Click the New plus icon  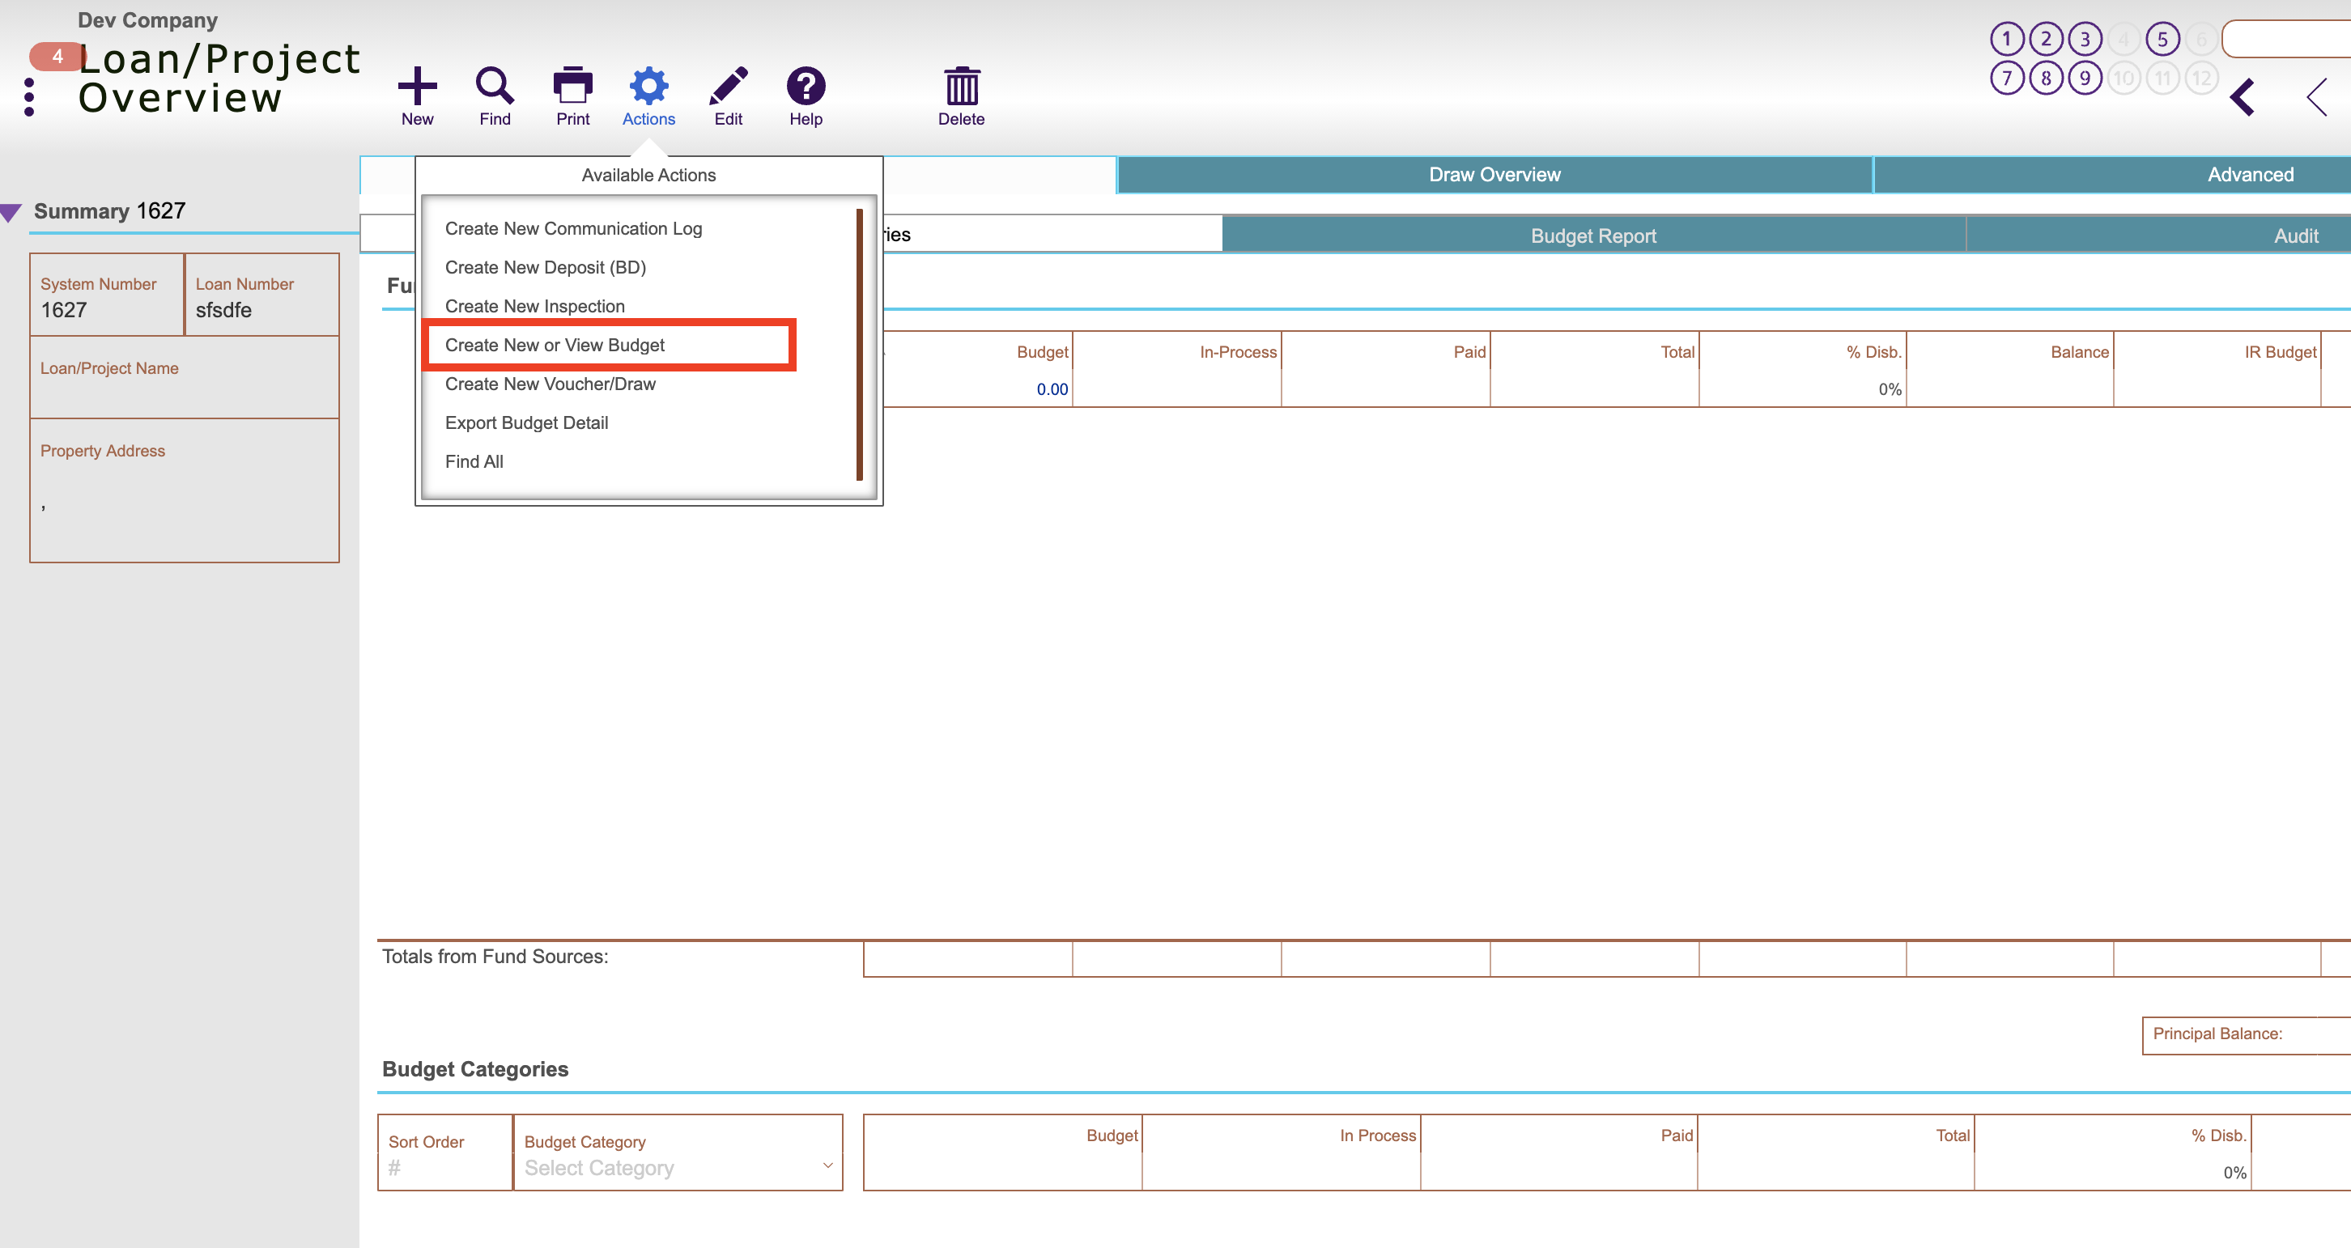tap(417, 87)
